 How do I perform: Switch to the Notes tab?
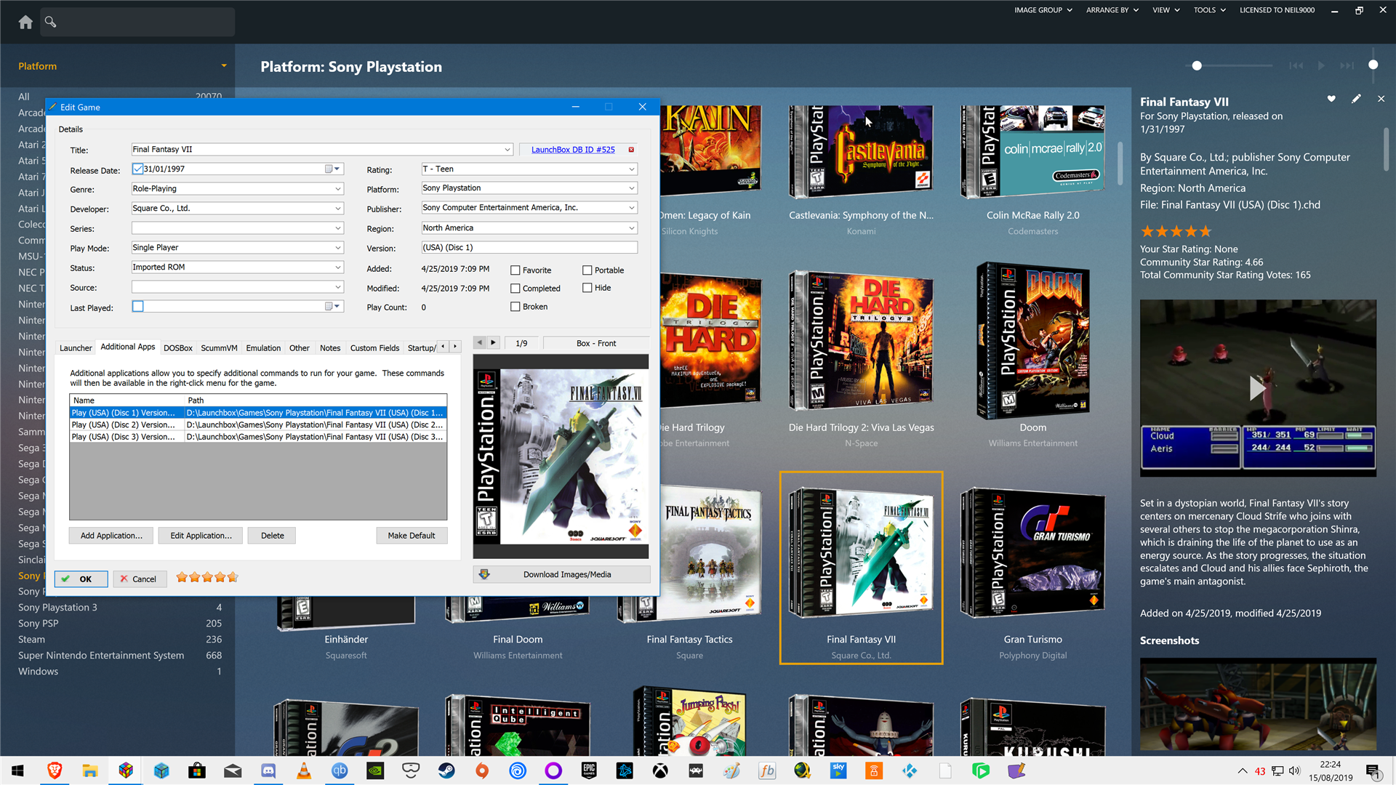330,348
